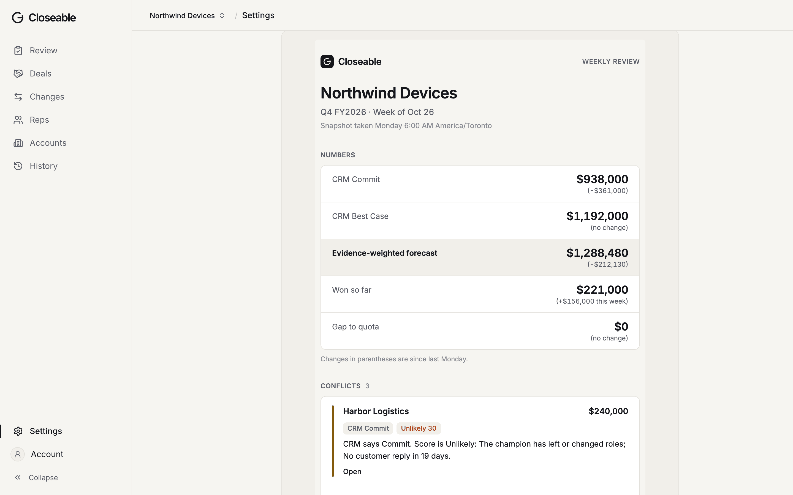793x495 pixels.
Task: Open the Harbor Logistics conflict link
Action: pyautogui.click(x=352, y=472)
